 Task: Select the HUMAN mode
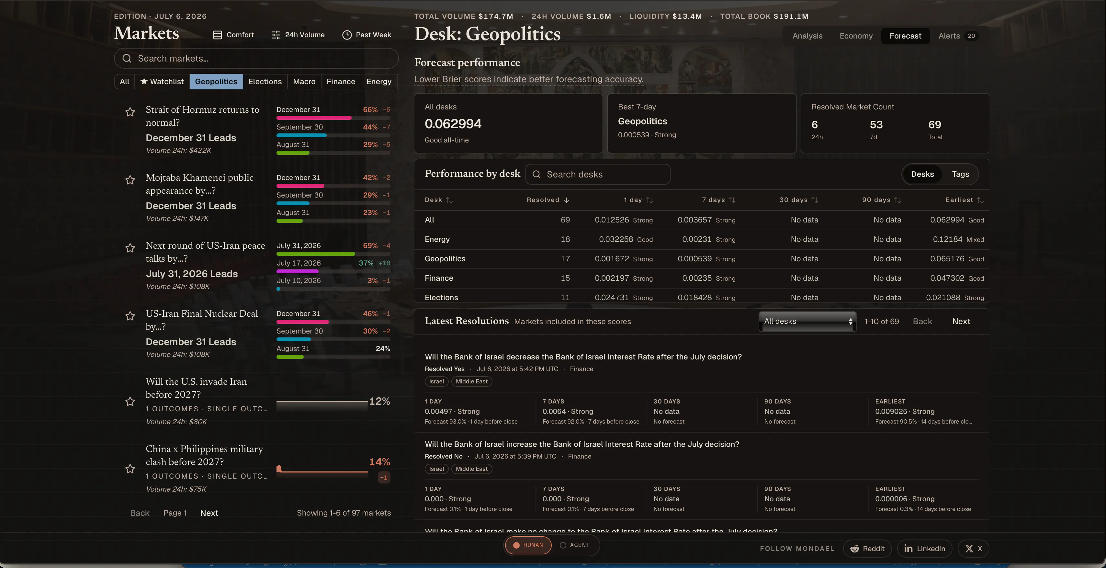[x=528, y=545]
